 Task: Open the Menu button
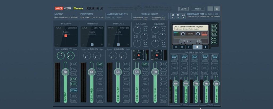click(198, 9)
